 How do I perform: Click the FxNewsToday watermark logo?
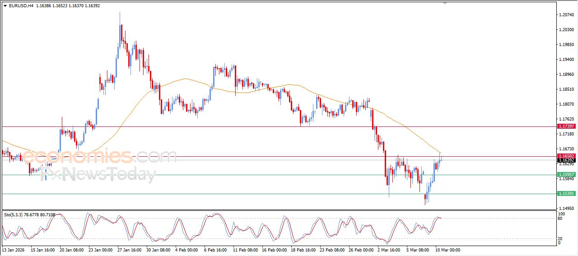point(98,174)
